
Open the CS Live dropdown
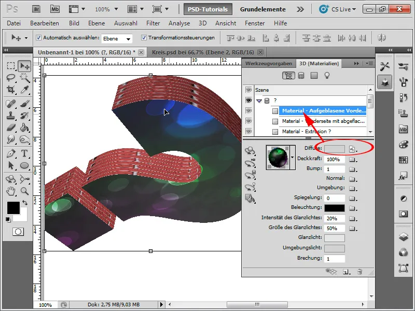[338, 9]
